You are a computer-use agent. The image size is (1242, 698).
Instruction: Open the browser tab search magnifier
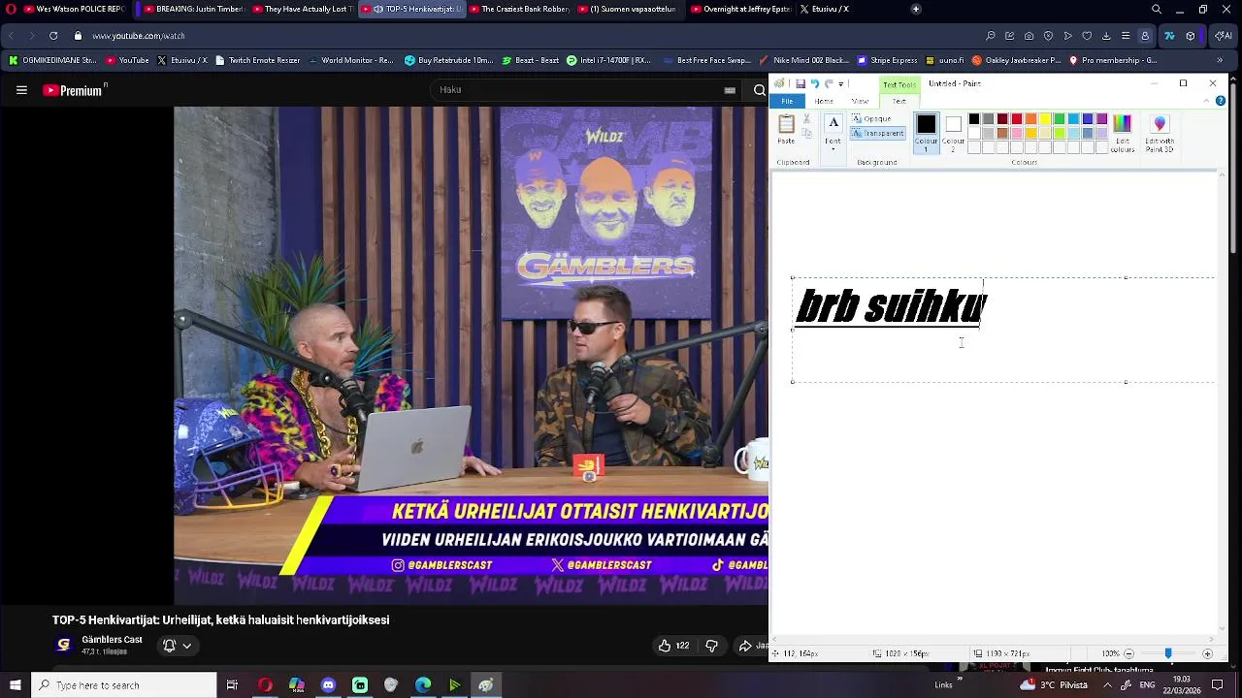(1156, 9)
